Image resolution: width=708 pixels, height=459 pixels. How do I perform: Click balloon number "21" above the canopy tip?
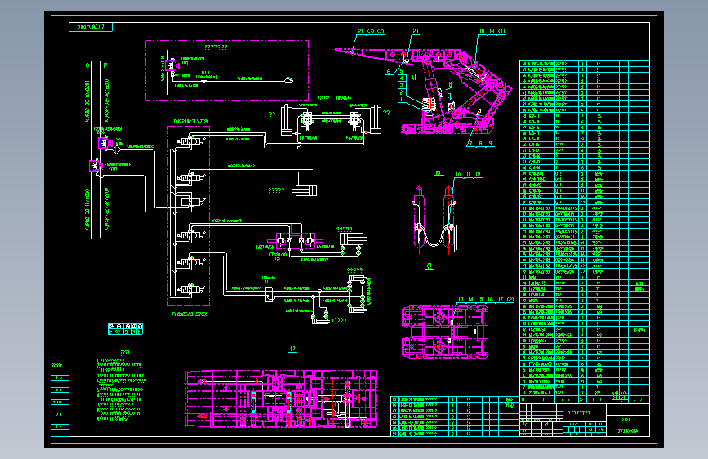[x=360, y=32]
